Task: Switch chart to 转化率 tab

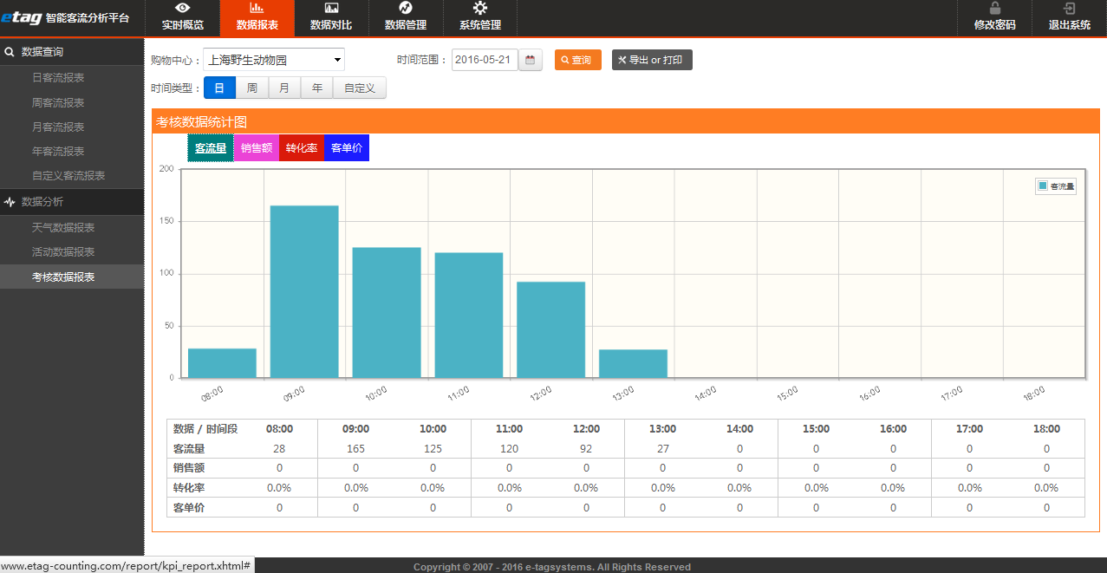Action: coord(302,148)
